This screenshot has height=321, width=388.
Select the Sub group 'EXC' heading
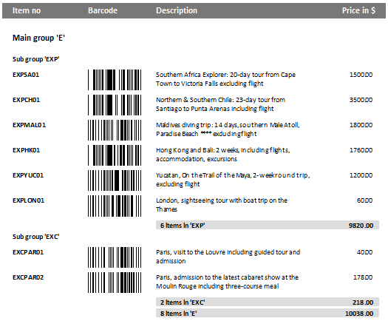pyautogui.click(x=36, y=237)
